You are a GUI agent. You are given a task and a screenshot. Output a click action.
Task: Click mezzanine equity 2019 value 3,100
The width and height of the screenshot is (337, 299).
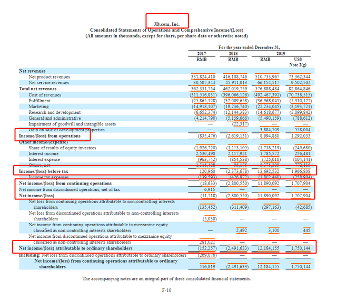coord(274,230)
